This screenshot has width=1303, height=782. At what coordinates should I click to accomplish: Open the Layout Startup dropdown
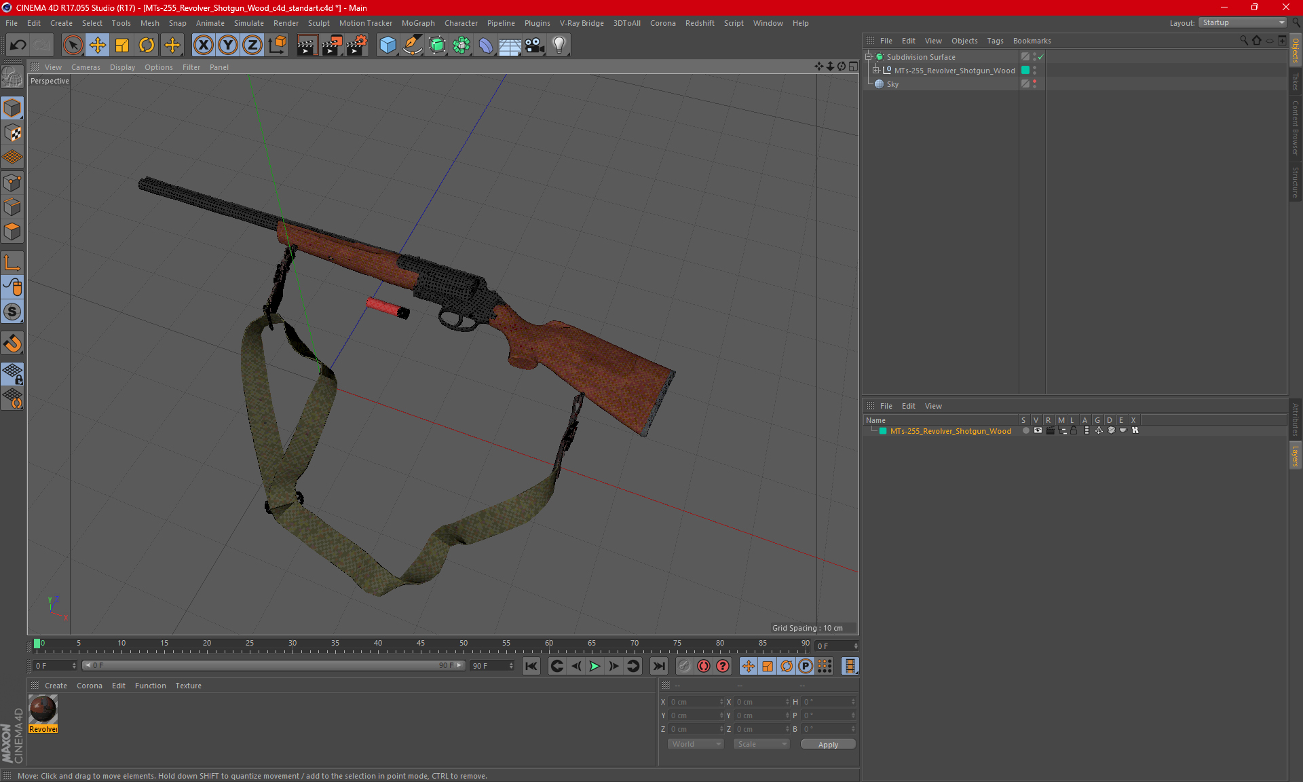(1243, 22)
